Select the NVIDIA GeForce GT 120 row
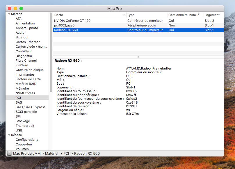235x169 pixels. point(138,21)
